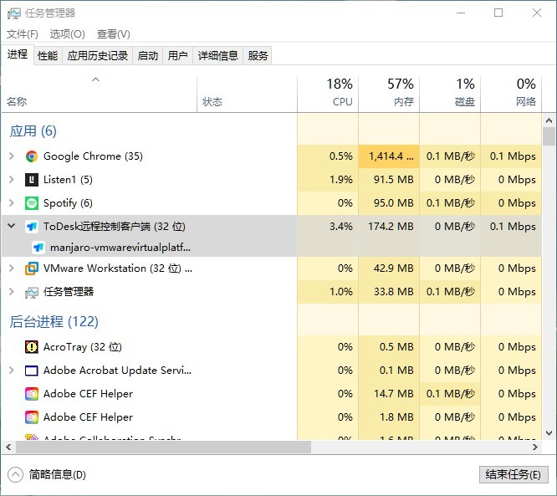Image resolution: width=557 pixels, height=496 pixels.
Task: Select the 后台进程 (122) group heading
Action: click(x=54, y=321)
